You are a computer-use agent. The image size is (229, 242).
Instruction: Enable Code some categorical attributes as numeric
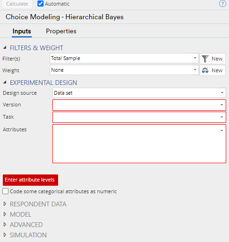(5, 191)
